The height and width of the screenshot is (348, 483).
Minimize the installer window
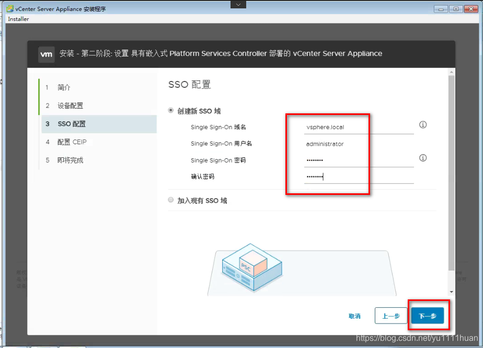441,9
